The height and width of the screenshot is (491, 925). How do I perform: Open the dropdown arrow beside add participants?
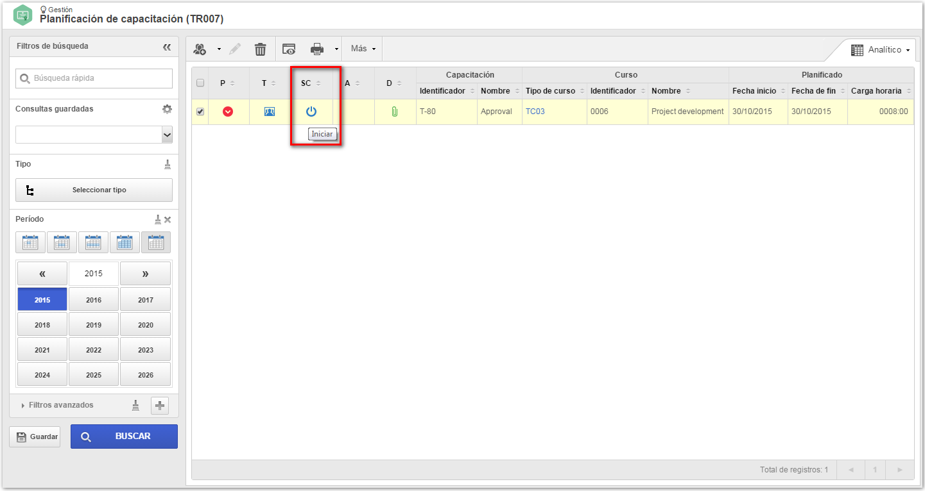pos(218,49)
